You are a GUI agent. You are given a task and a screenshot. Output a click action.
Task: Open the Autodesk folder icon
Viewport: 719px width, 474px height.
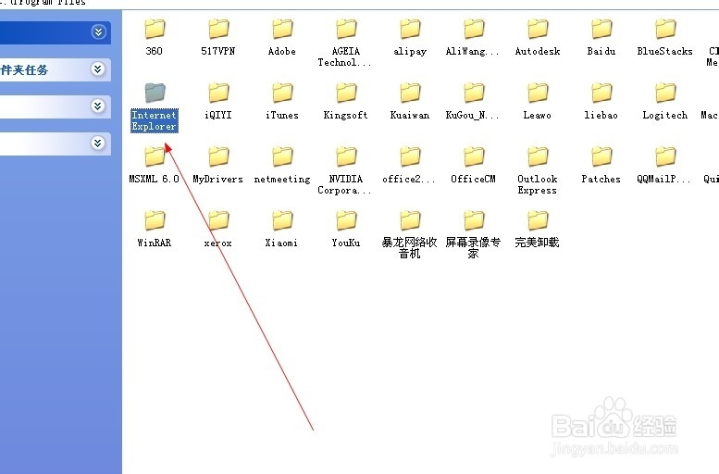click(538, 29)
